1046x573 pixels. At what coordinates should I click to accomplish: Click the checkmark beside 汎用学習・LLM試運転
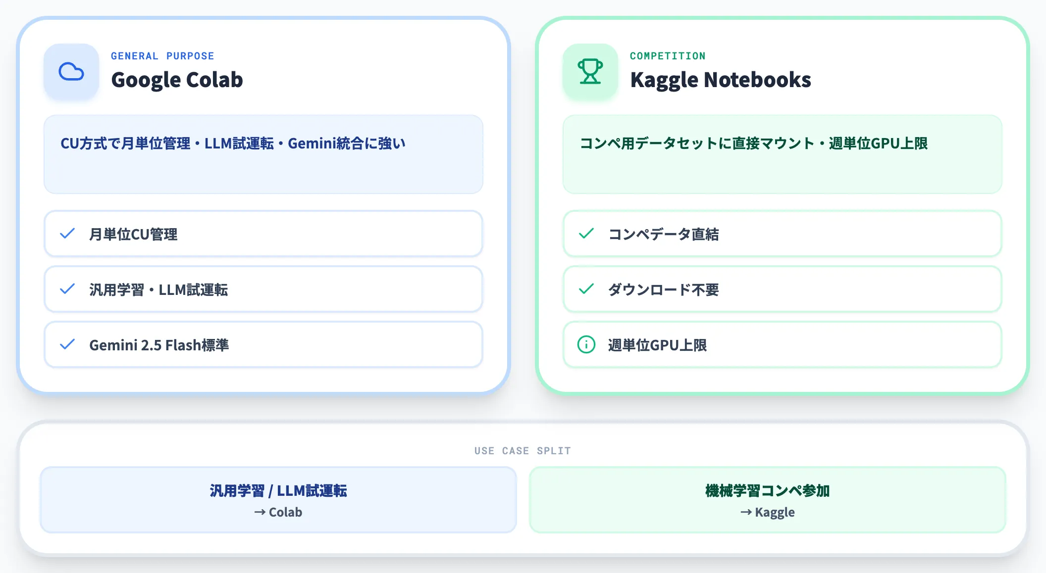(x=67, y=289)
